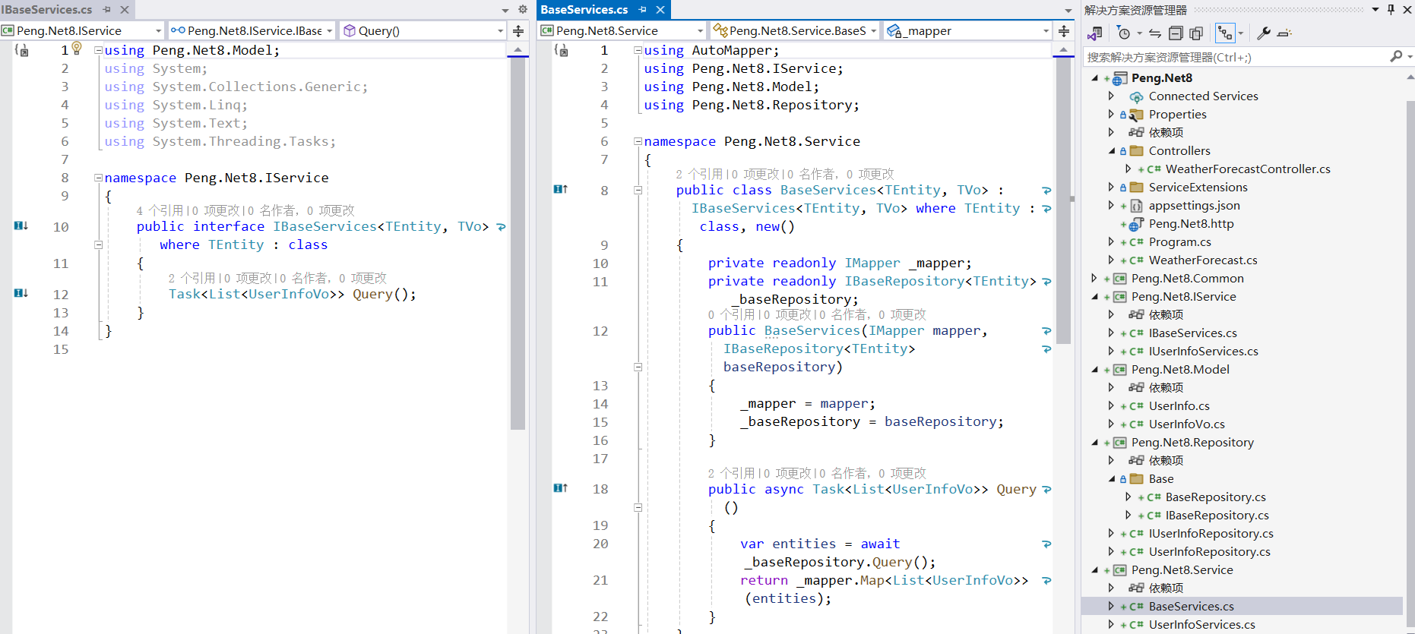The width and height of the screenshot is (1415, 634).
Task: Click inheritance margin icon on left editor line 10
Action: pos(21,226)
